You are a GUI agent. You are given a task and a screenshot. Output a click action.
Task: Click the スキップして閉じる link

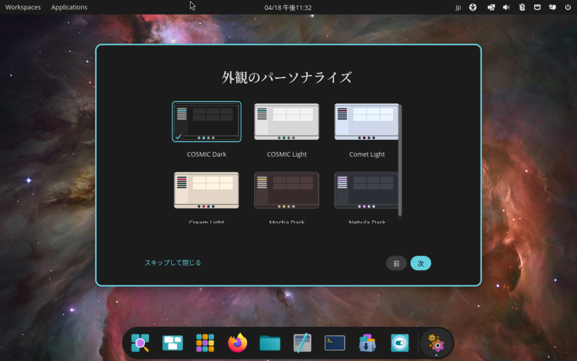[172, 263]
